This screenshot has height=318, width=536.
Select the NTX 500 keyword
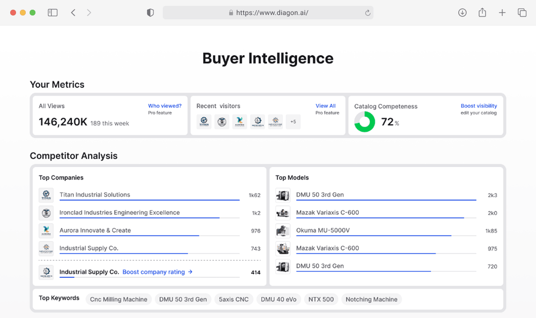(x=321, y=299)
